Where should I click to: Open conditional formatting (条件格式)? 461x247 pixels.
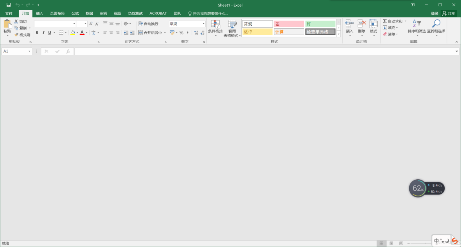point(215,28)
